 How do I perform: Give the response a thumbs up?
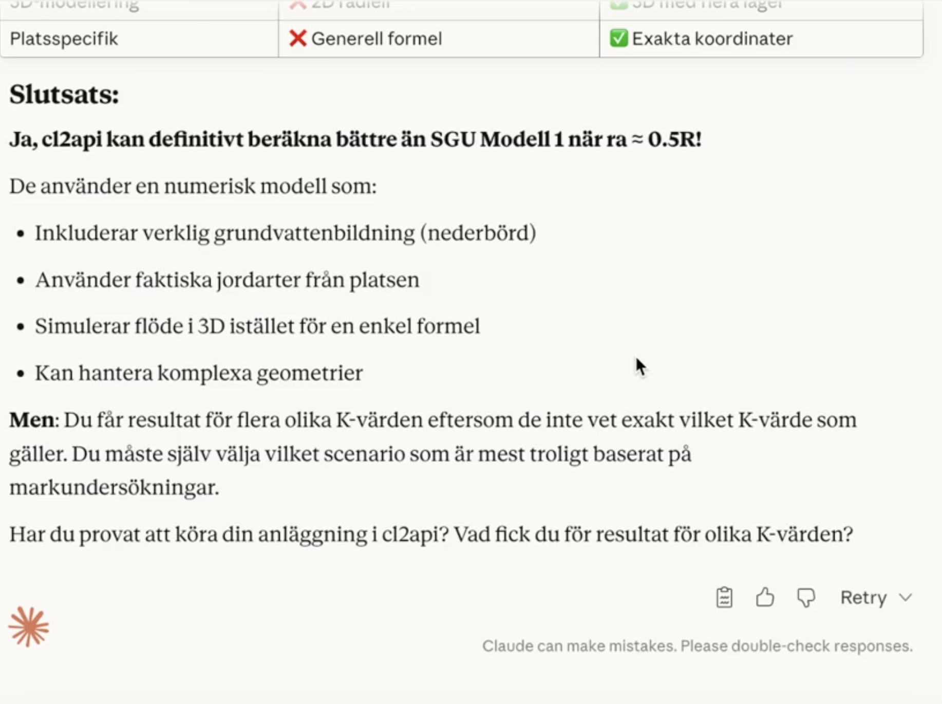765,598
